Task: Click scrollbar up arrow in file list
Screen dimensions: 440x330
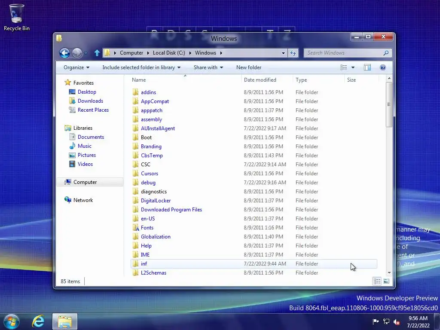Action: [389, 78]
